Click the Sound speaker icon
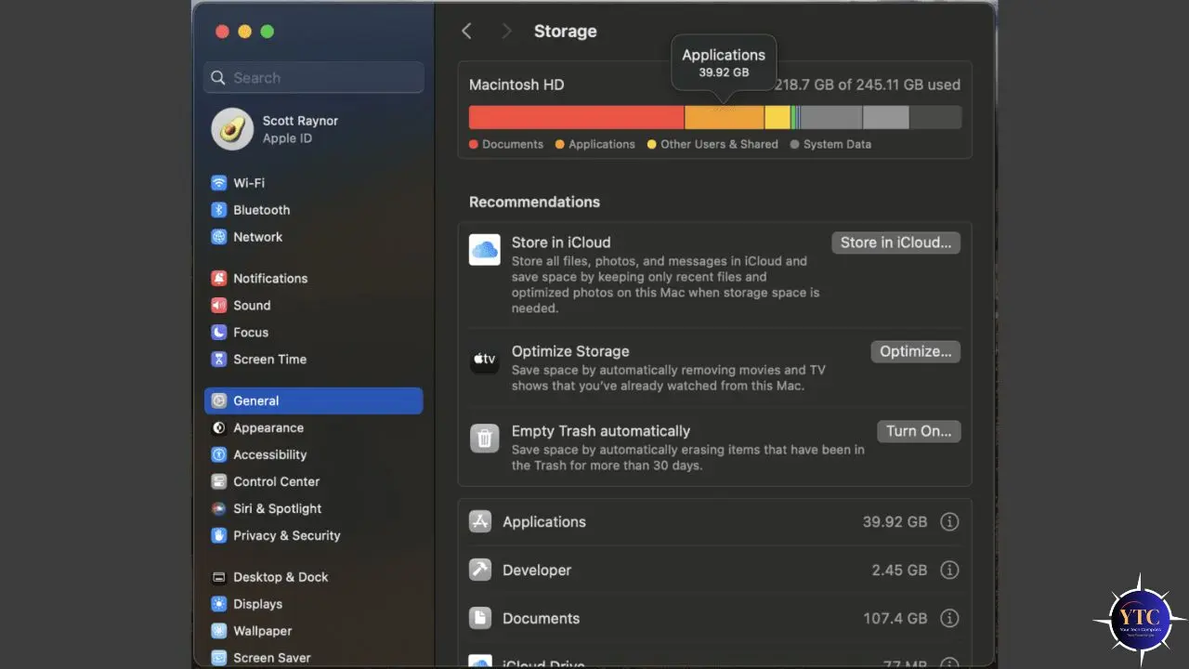Image resolution: width=1189 pixels, height=669 pixels. (x=218, y=305)
